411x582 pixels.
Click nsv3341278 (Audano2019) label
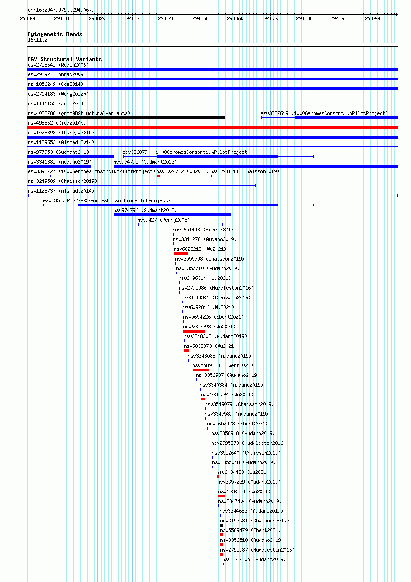point(205,239)
